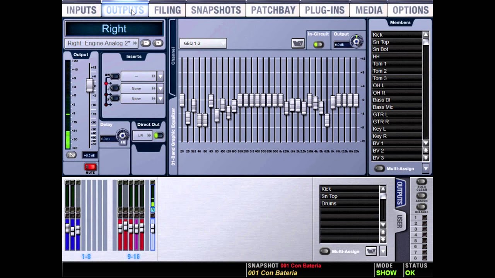The height and width of the screenshot is (278, 495).
Task: Page down double arrow in lower list
Action: coord(383,239)
